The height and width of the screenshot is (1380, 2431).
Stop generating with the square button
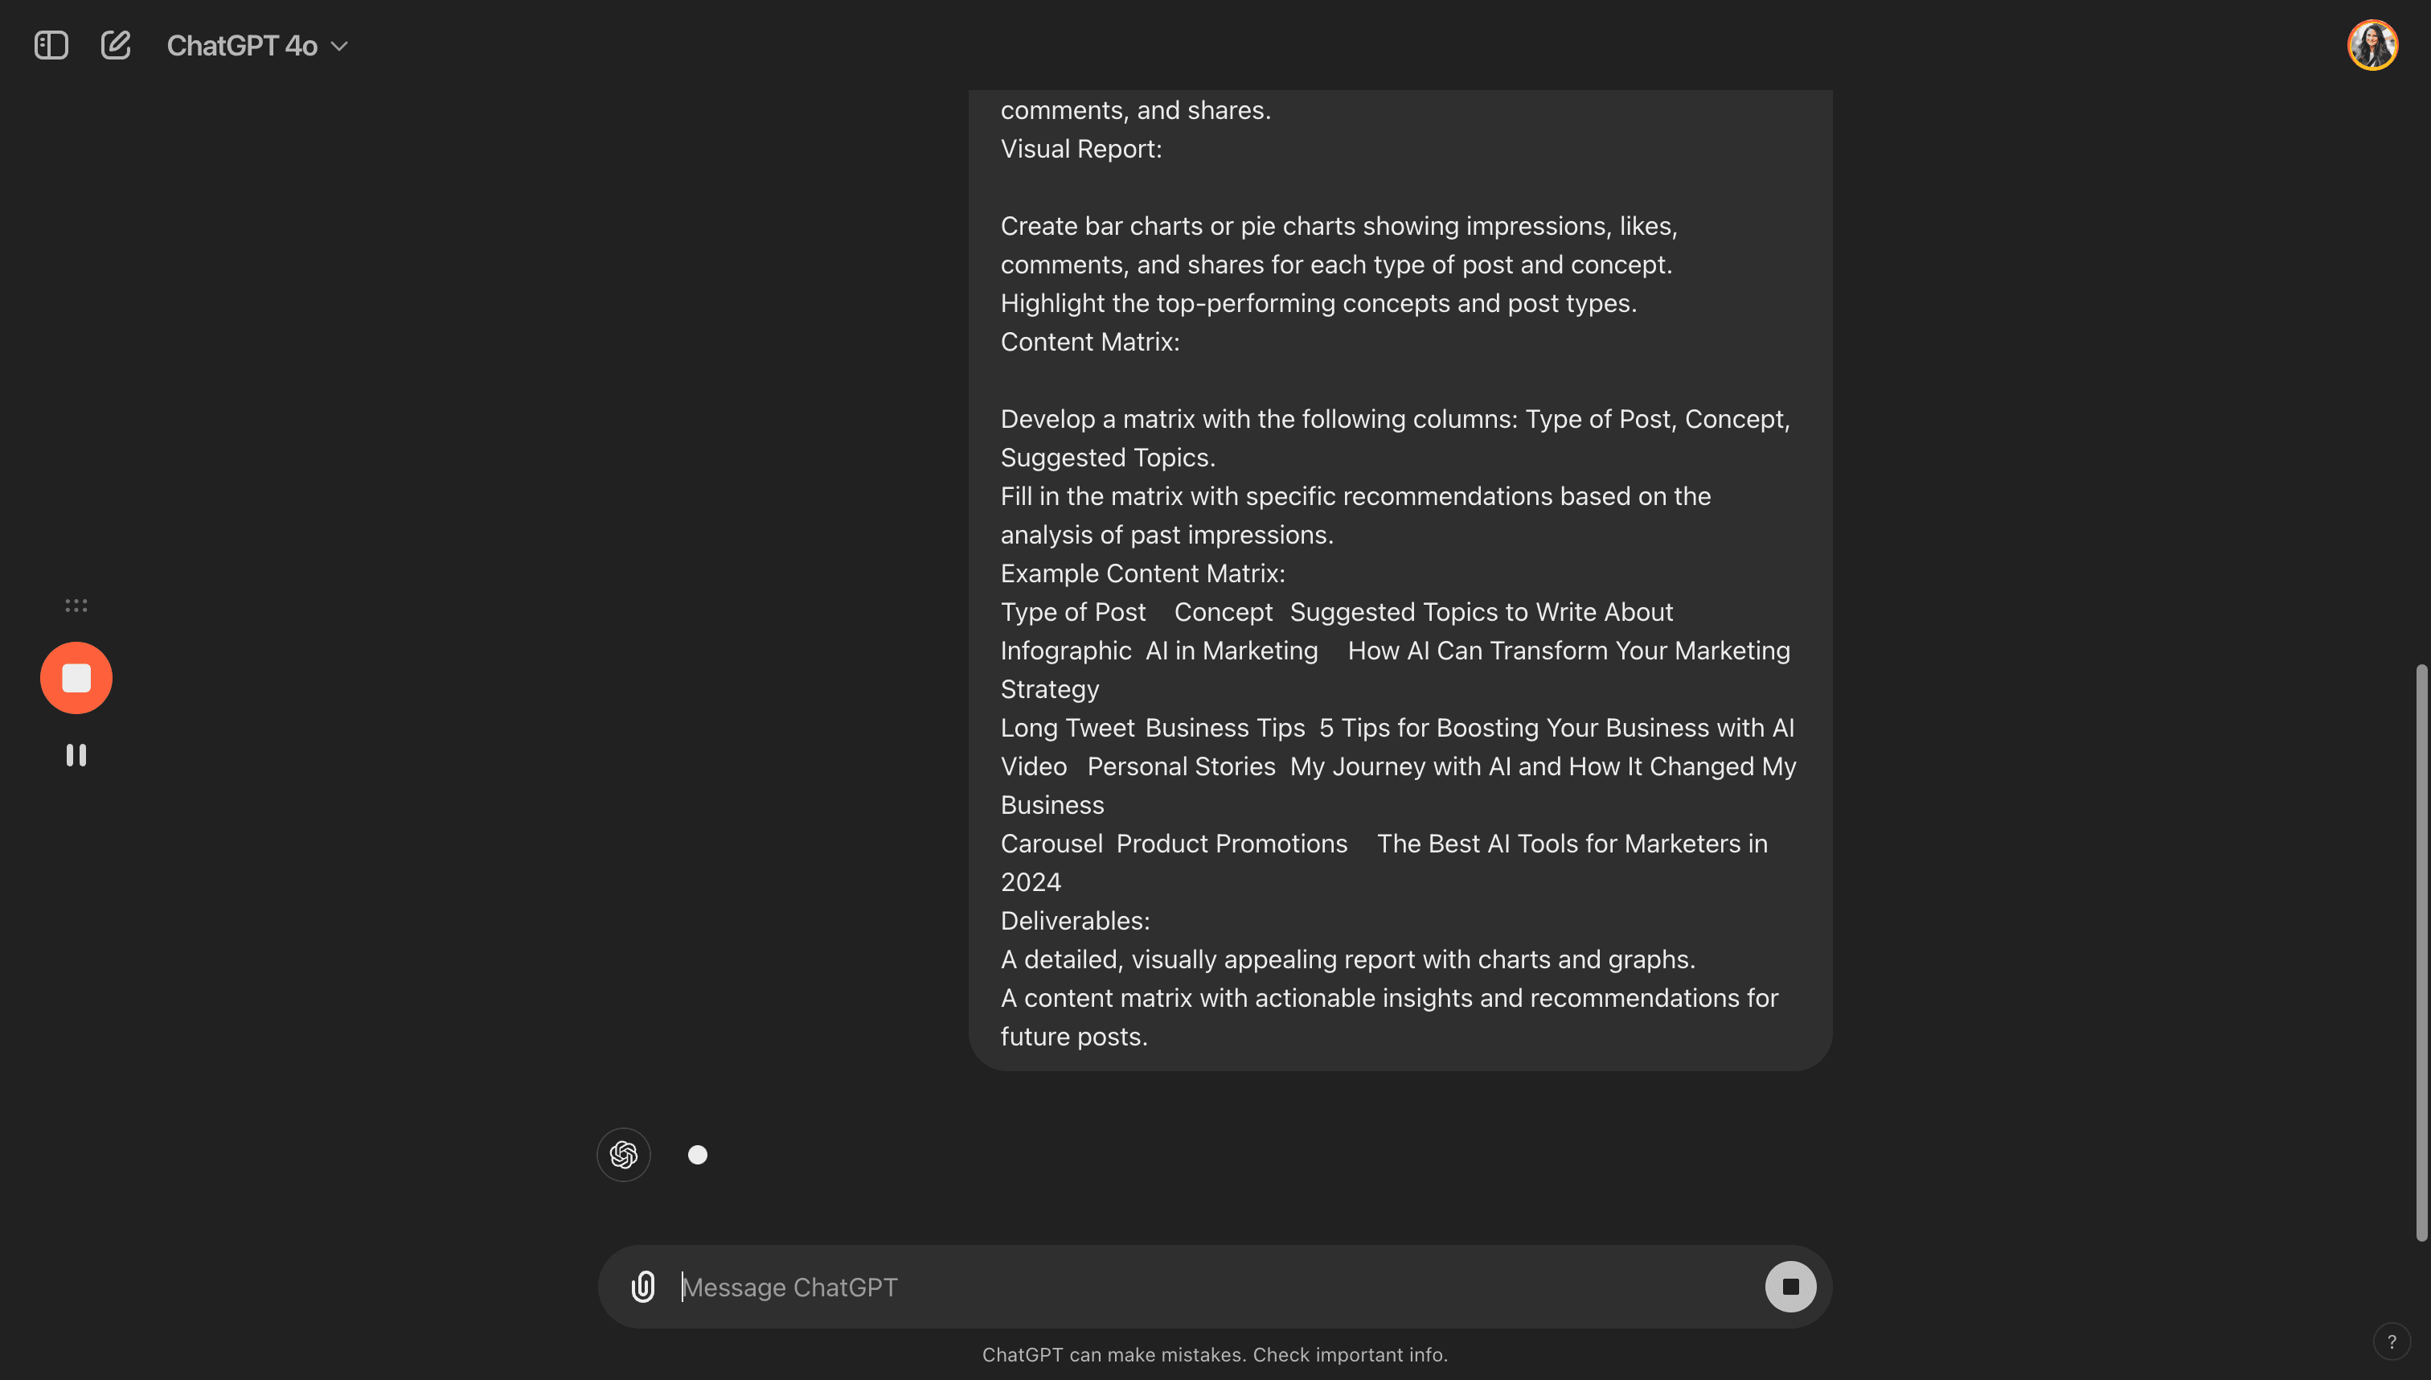click(1789, 1287)
